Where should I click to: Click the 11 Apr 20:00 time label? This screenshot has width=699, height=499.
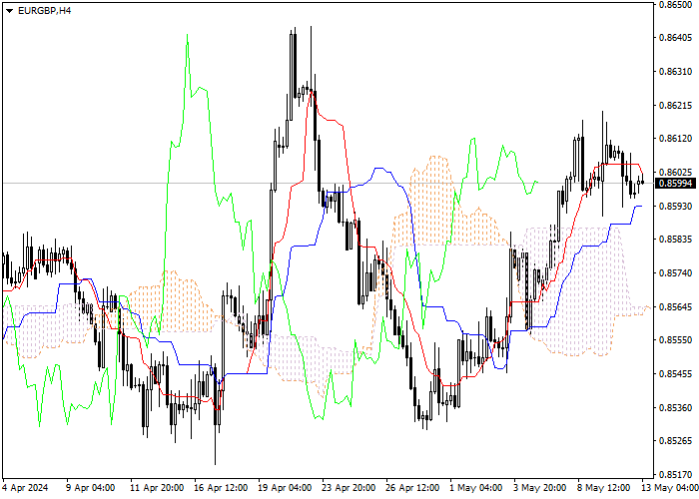[157, 488]
